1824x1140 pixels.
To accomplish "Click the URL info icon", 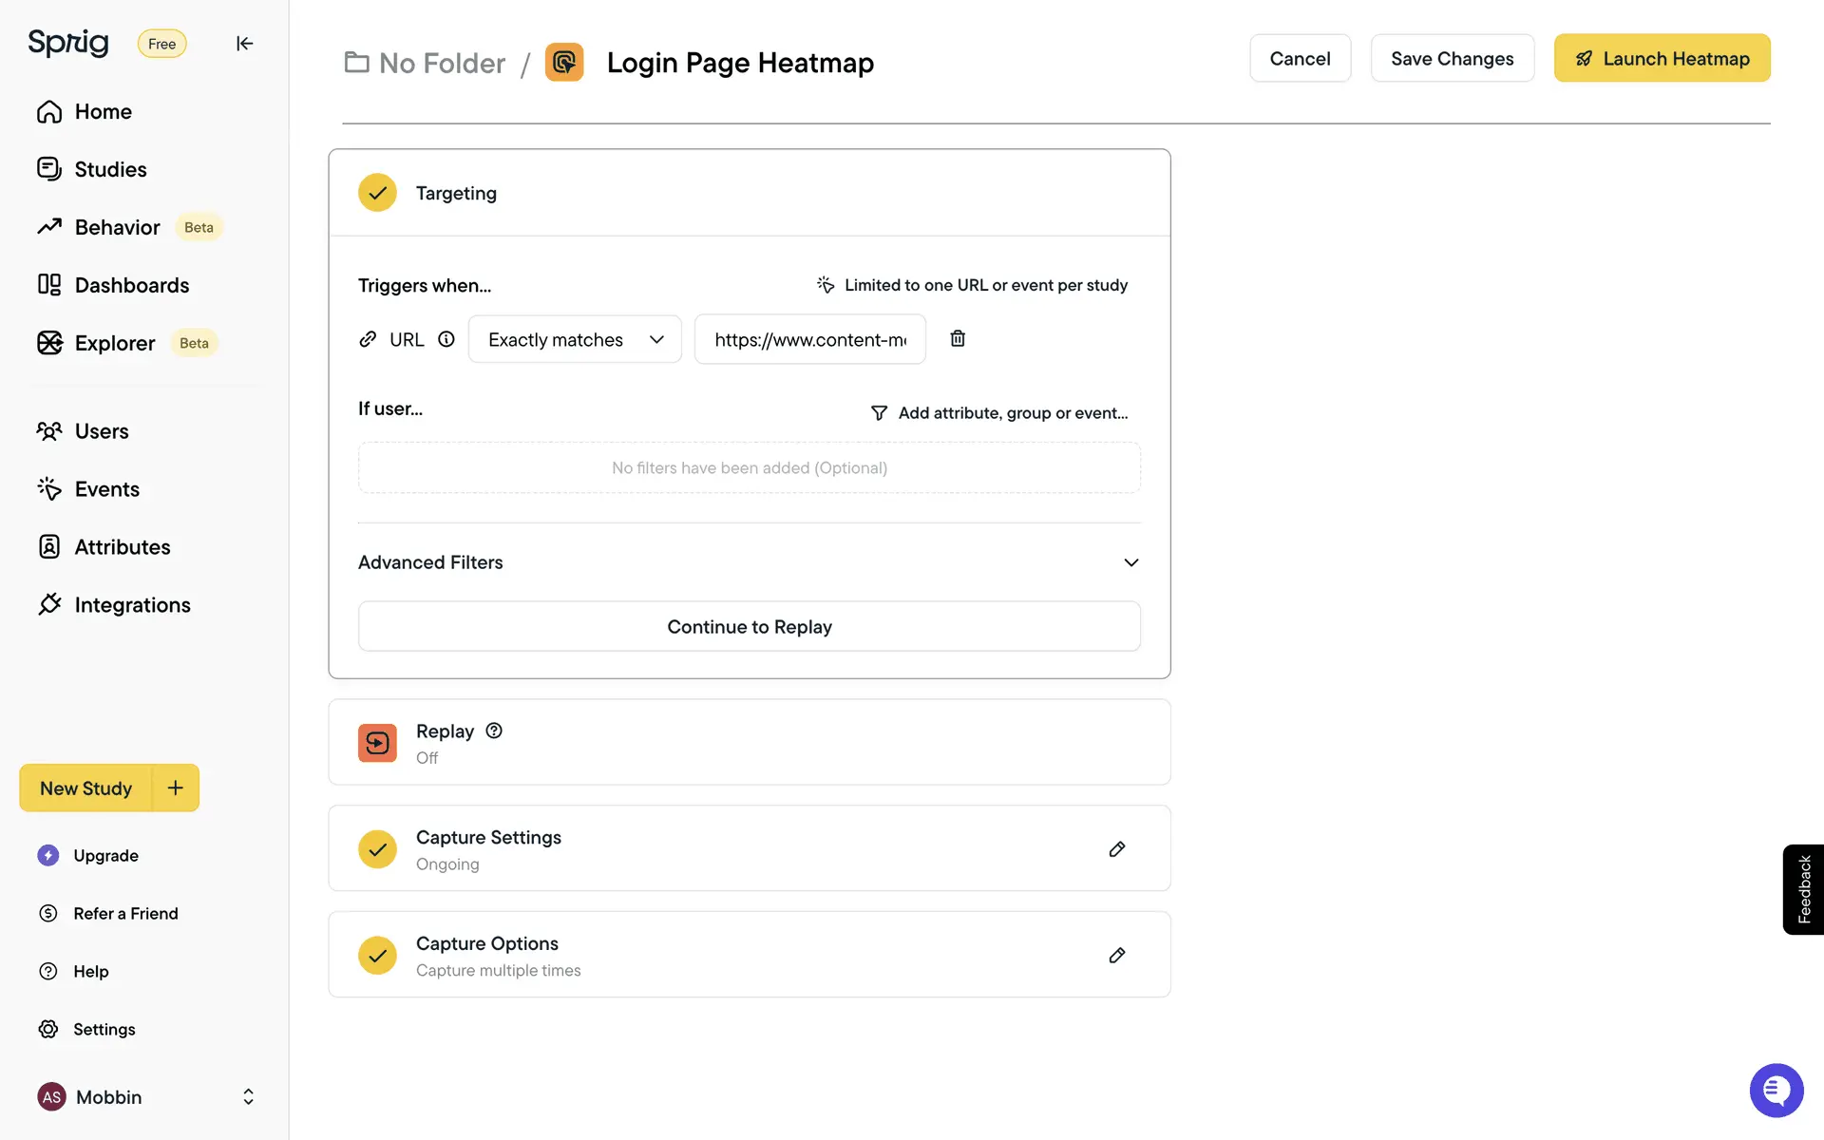I will (x=446, y=339).
